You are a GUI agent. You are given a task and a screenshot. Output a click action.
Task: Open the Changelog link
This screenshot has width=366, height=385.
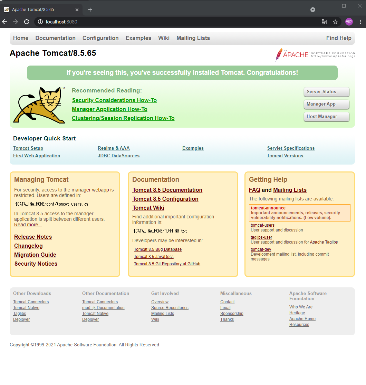tap(28, 246)
